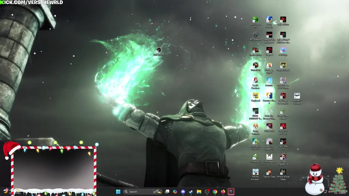Select the Undisputed game icon

269,158
